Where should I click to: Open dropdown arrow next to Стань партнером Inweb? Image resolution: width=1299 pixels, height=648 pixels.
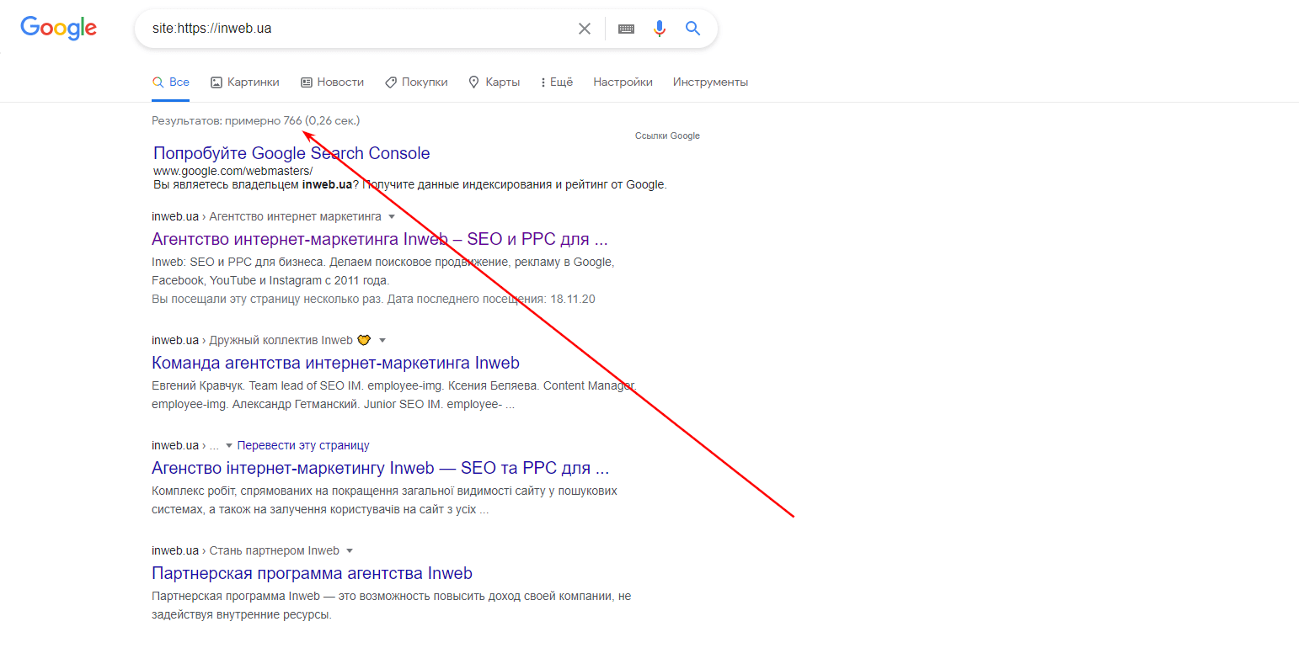pos(350,551)
